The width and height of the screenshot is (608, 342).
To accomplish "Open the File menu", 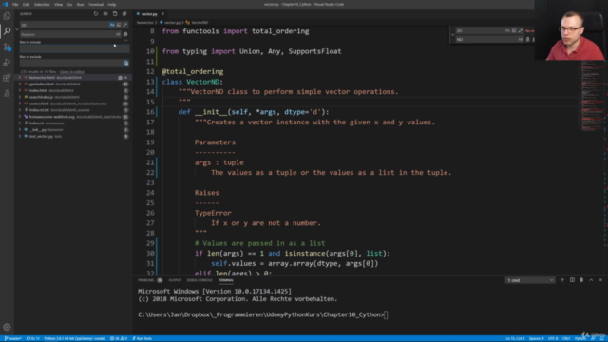I will (x=15, y=4).
